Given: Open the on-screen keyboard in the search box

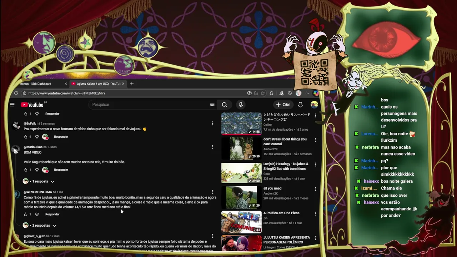Looking at the screenshot, I should coord(212,105).
